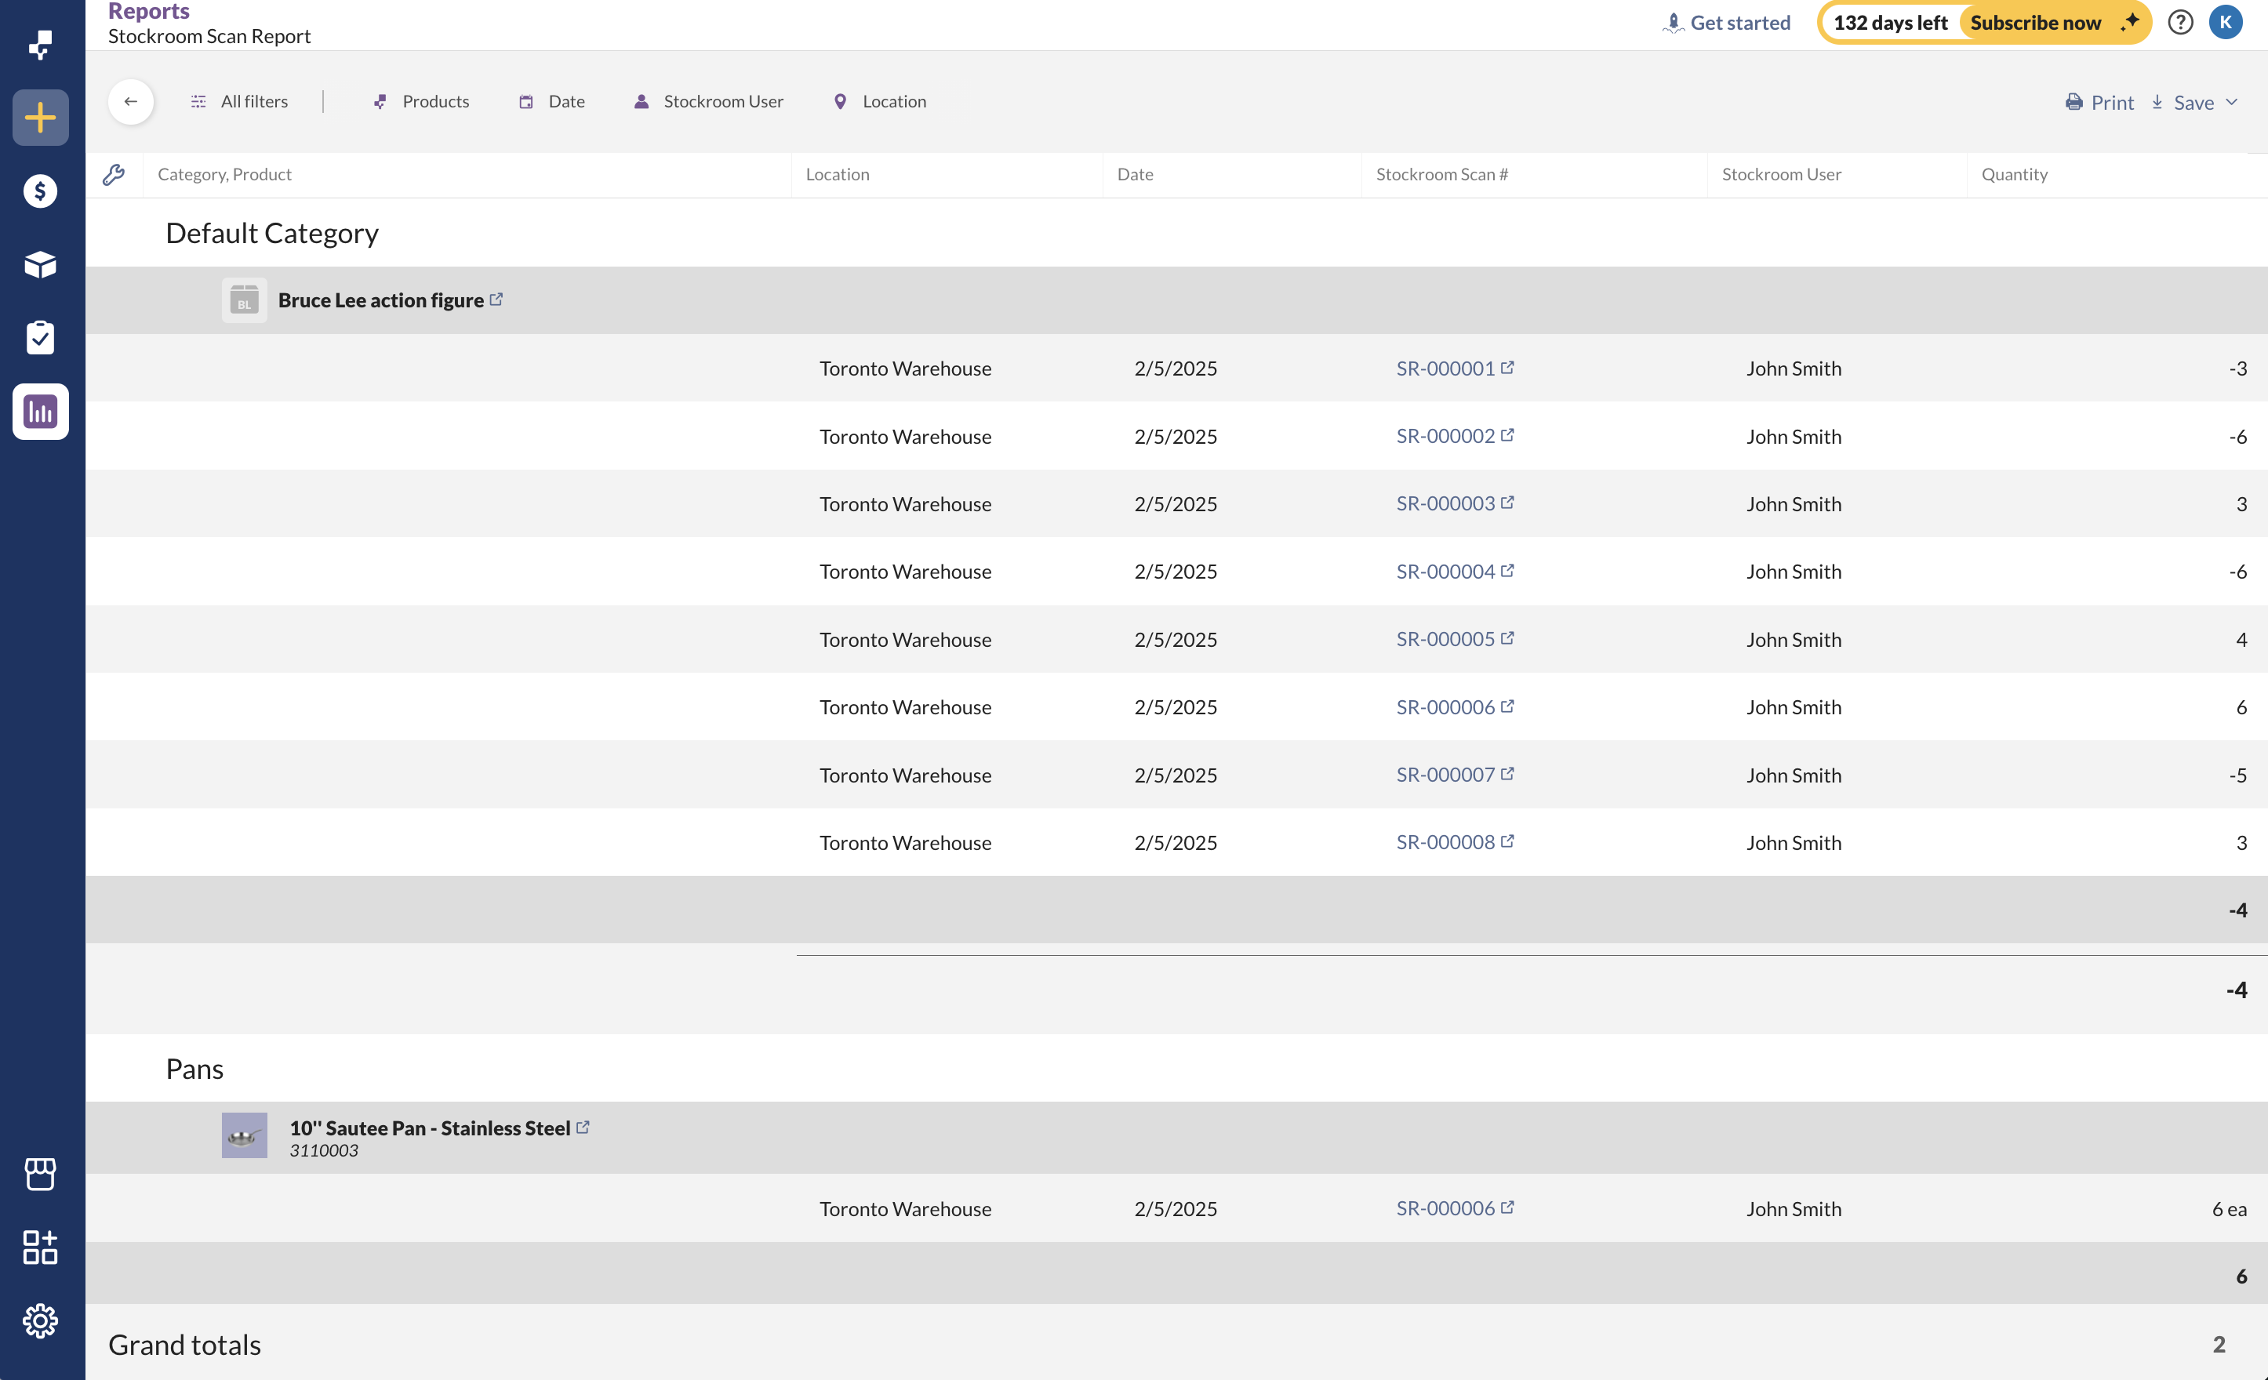Viewport: 2268px width, 1380px height.
Task: Click the help question mark icon
Action: (x=2179, y=22)
